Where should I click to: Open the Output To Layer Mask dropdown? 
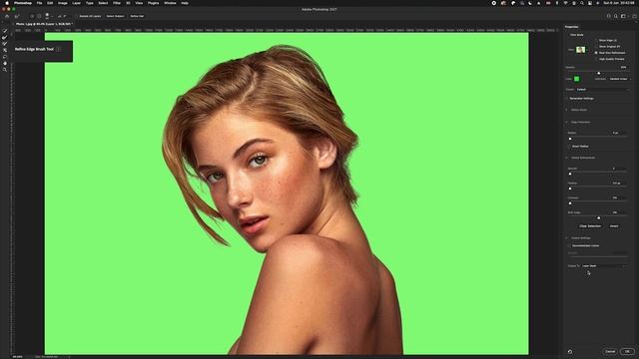click(604, 266)
